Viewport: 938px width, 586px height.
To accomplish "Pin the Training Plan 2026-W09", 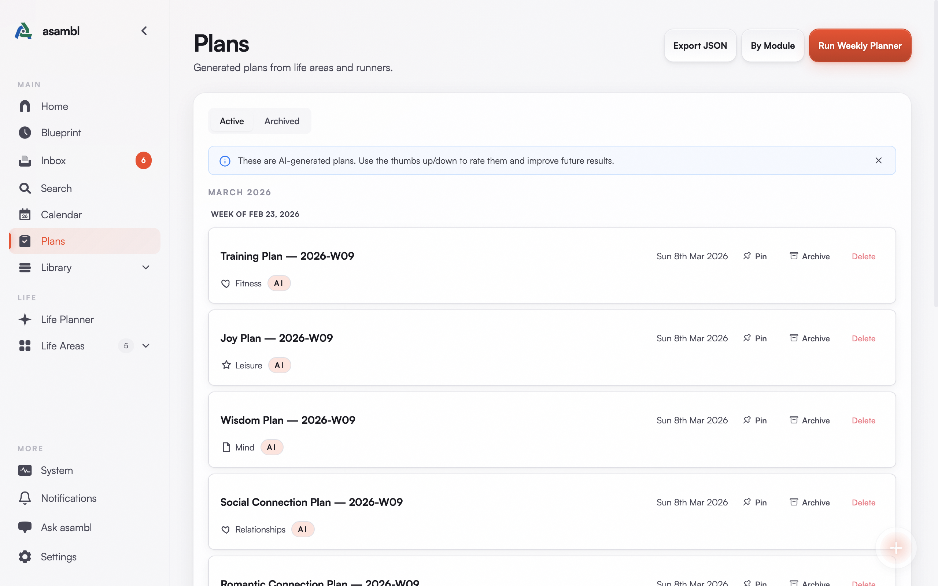I will 755,256.
